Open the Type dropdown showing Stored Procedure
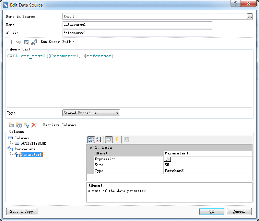259x221 pixels. pos(91,113)
